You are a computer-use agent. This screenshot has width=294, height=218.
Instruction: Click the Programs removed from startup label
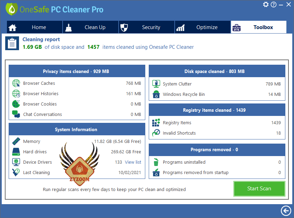tap(195, 172)
